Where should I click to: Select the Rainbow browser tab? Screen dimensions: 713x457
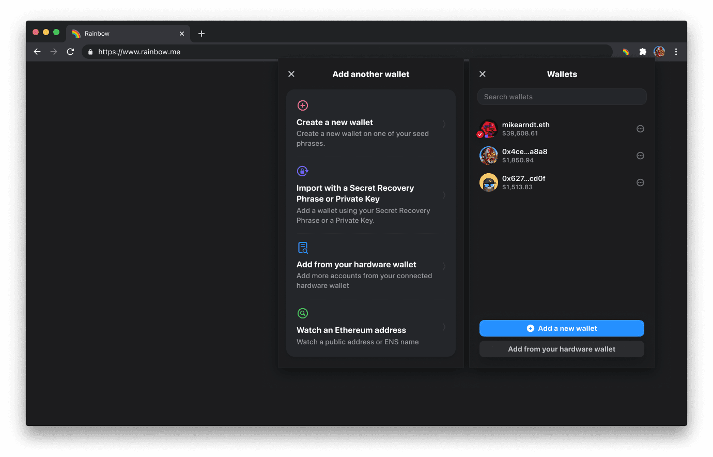[x=128, y=34]
